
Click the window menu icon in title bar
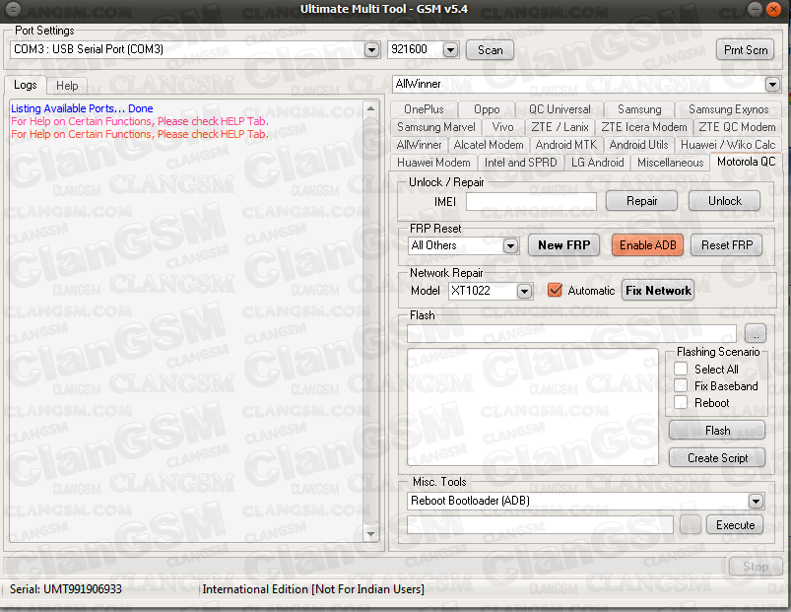click(x=13, y=9)
